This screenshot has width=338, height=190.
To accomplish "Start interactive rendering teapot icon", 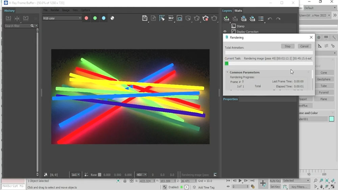I will point(197,18).
